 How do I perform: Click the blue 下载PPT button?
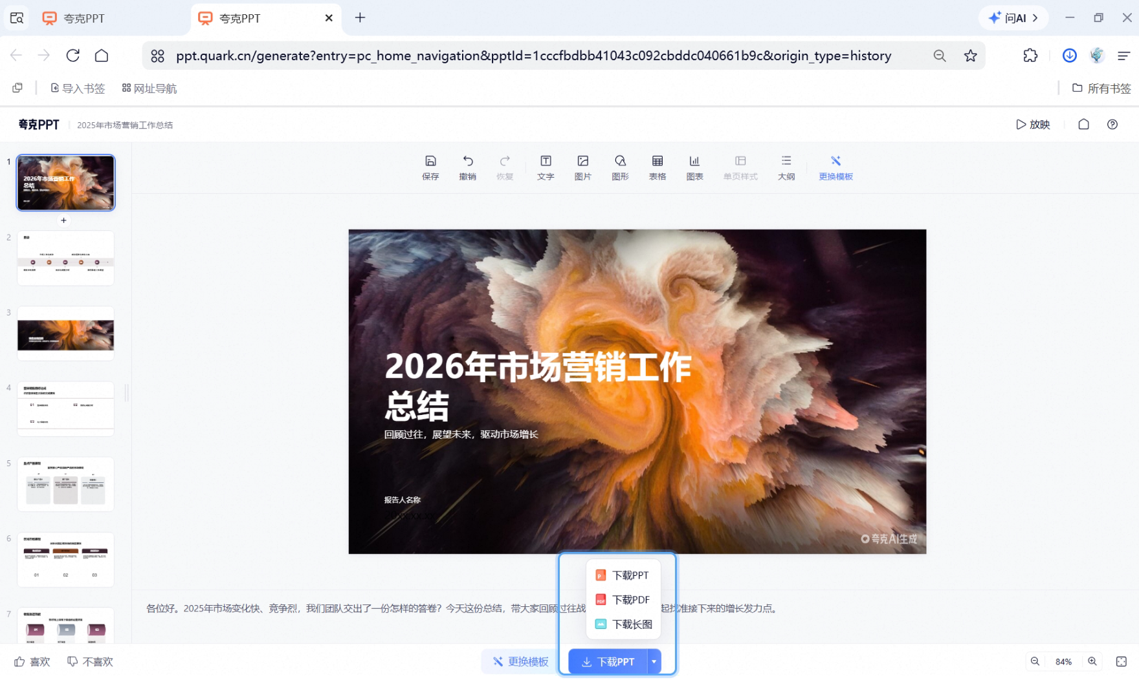point(608,661)
